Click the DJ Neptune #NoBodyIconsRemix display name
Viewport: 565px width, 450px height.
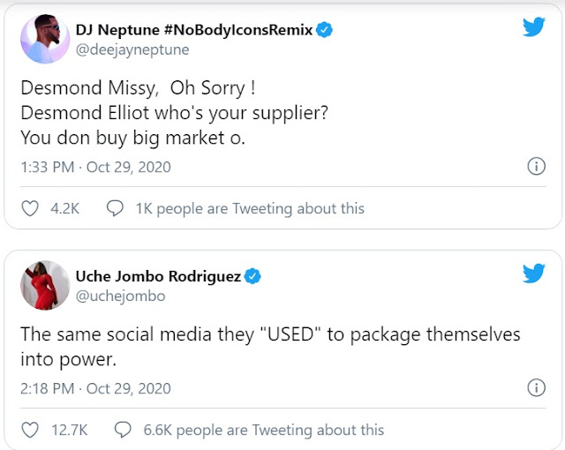click(x=195, y=29)
